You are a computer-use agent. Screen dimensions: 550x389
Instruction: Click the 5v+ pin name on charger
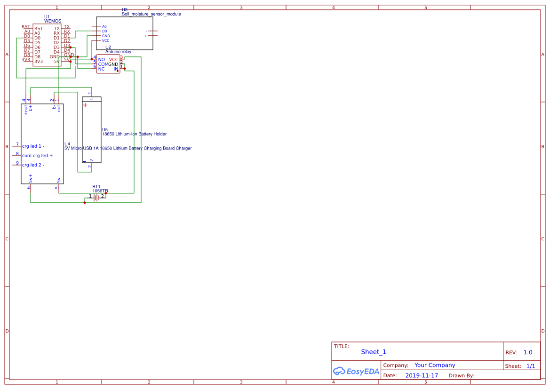point(31,178)
